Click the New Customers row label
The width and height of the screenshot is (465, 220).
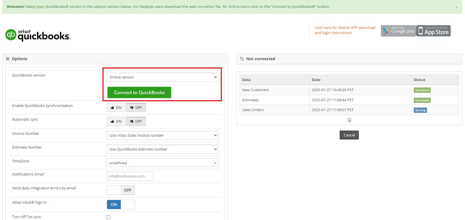click(256, 90)
